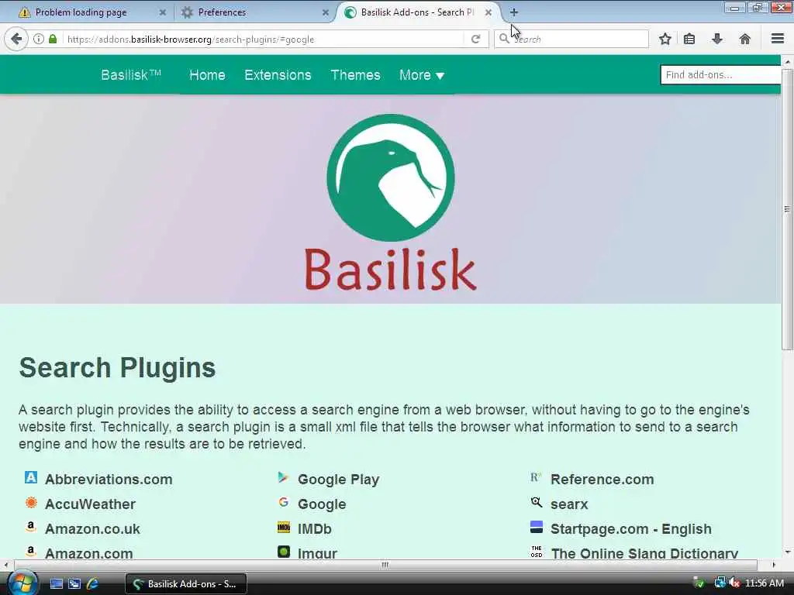Click the horizontal scrollbar right arrow
Image resolution: width=794 pixels, height=595 pixels.
click(x=773, y=565)
